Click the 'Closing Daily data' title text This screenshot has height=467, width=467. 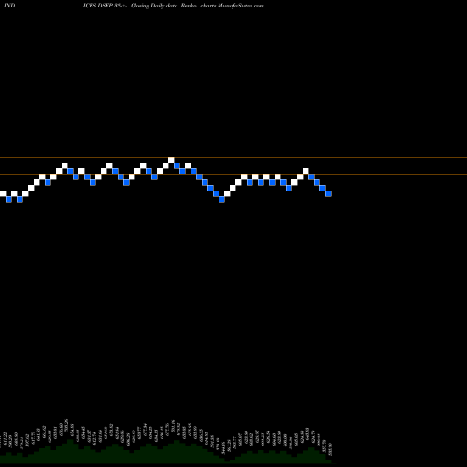click(154, 6)
